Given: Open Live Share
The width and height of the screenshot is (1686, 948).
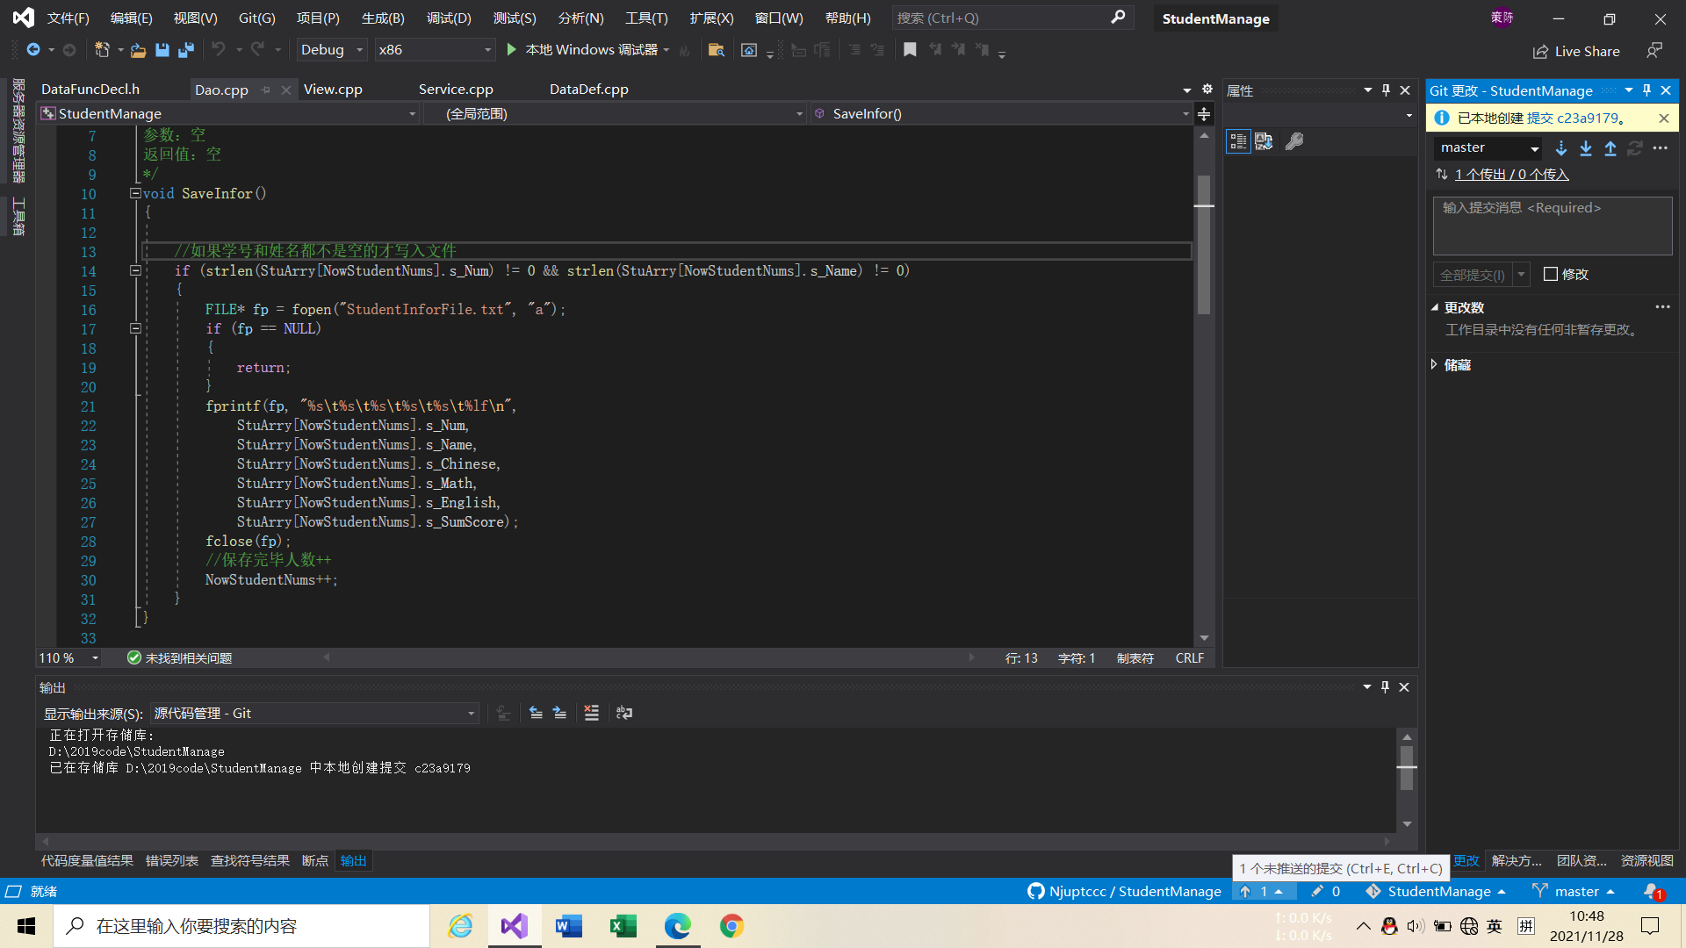Looking at the screenshot, I should coord(1576,51).
